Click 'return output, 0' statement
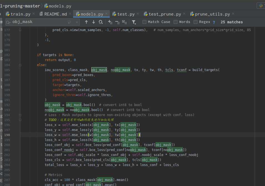The image size is (265, 186). (60, 60)
